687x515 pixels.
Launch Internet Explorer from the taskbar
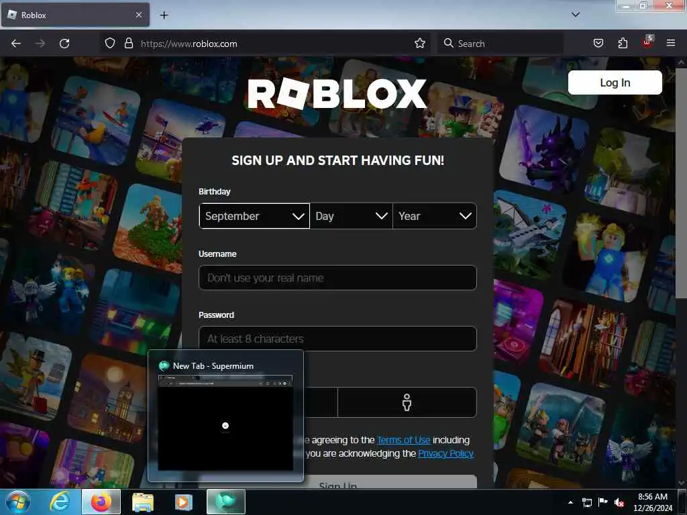(60, 502)
